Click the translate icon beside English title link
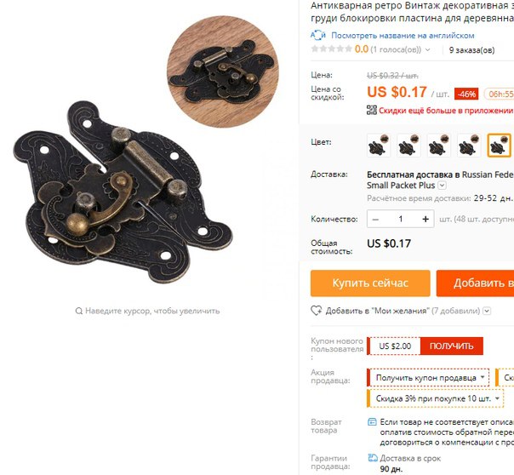This screenshot has height=475, width=514. [318, 35]
